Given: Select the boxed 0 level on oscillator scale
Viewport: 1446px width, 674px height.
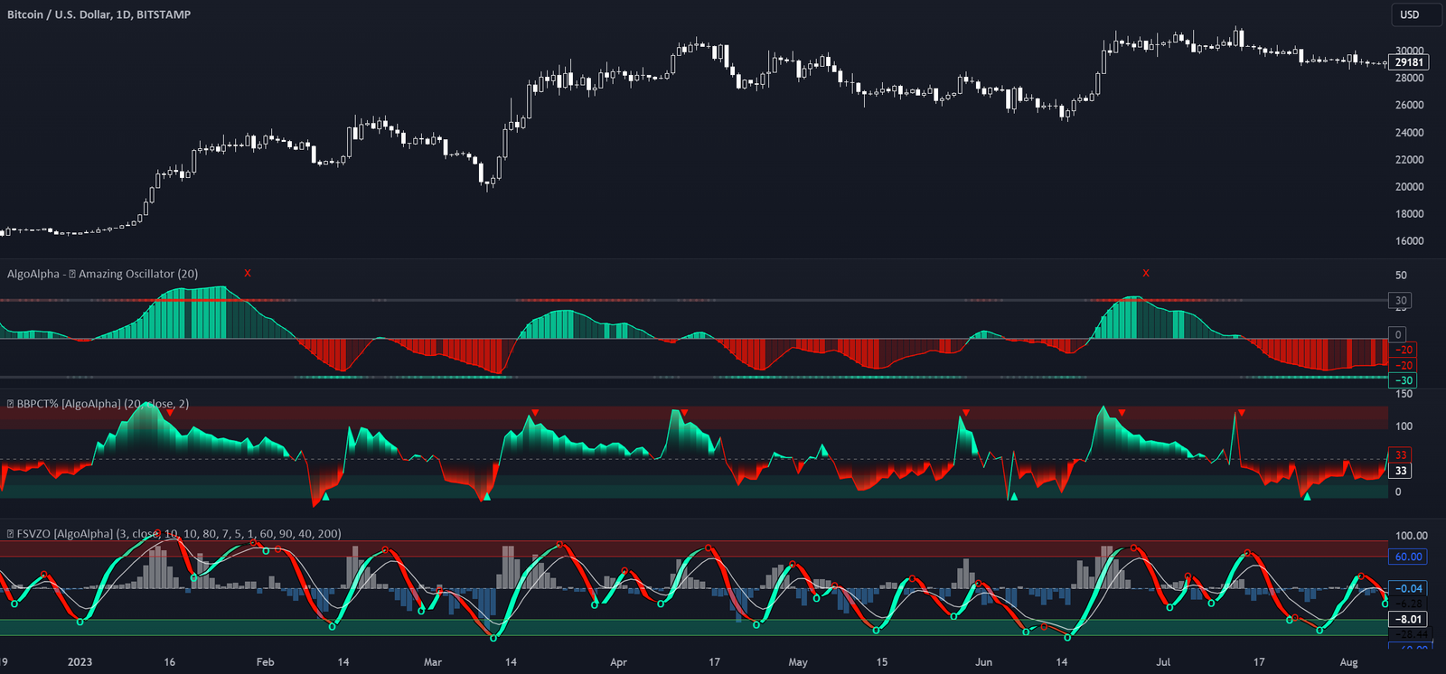Looking at the screenshot, I should point(1398,334).
